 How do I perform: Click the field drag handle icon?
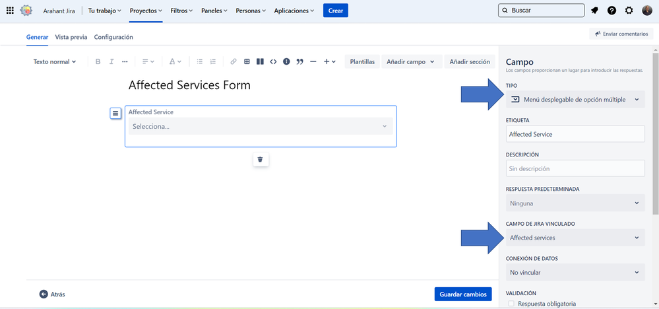point(115,113)
